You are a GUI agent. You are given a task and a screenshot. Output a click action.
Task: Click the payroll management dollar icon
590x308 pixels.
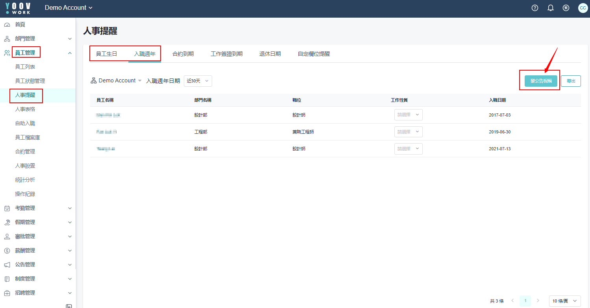coord(7,251)
